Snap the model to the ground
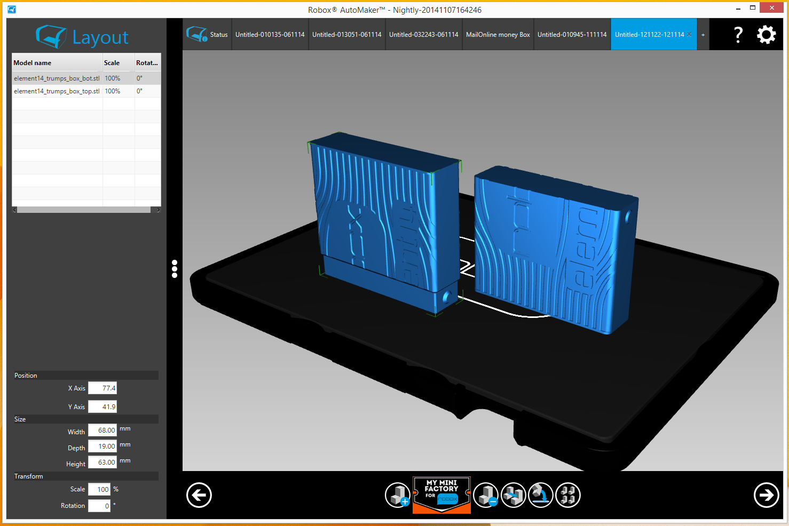Viewport: 789px width, 526px height. tap(541, 495)
